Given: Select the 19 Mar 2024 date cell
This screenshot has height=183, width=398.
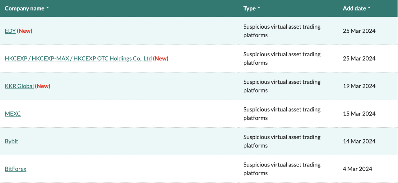Looking at the screenshot, I should 359,86.
